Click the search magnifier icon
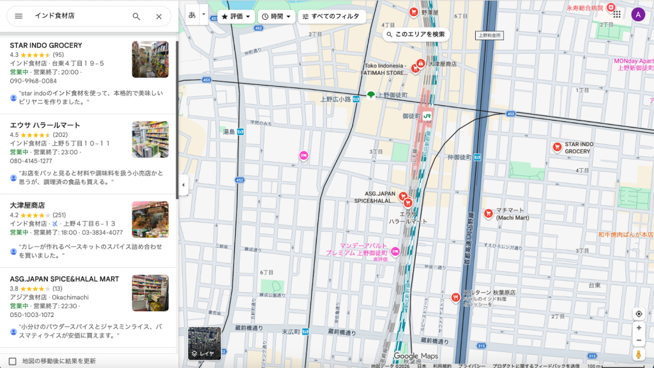The height and width of the screenshot is (368, 654). pyautogui.click(x=136, y=17)
